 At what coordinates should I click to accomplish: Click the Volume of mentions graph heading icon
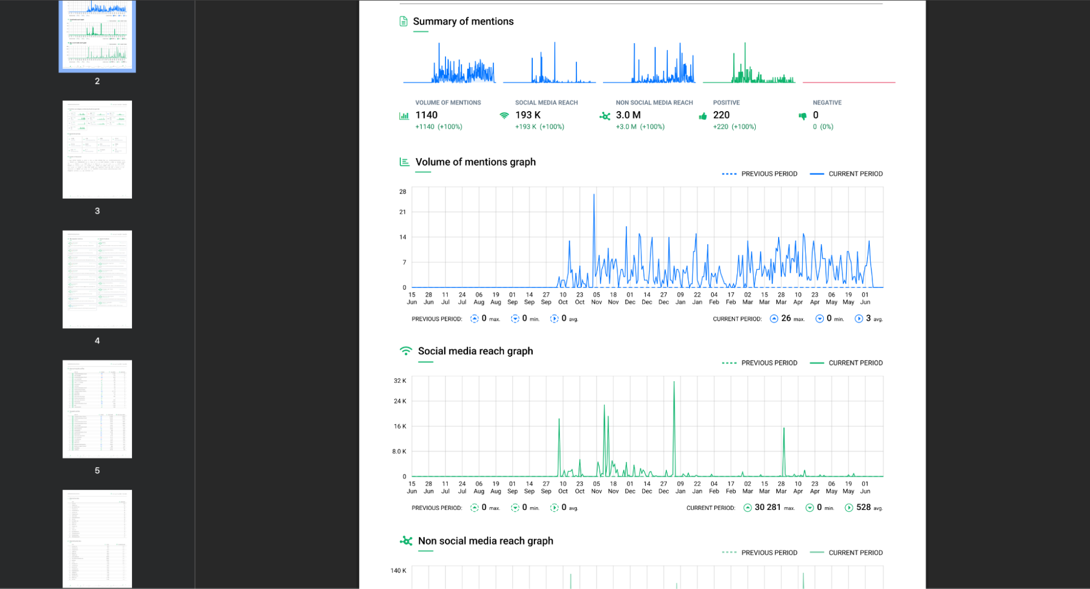[405, 162]
